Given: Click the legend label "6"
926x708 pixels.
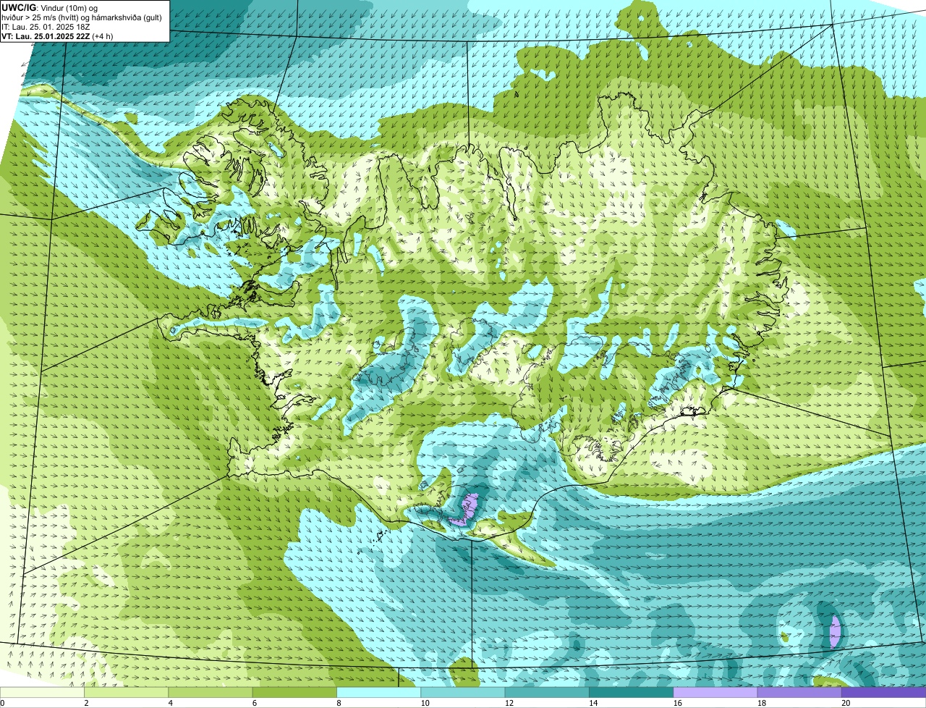Looking at the screenshot, I should point(254,703).
